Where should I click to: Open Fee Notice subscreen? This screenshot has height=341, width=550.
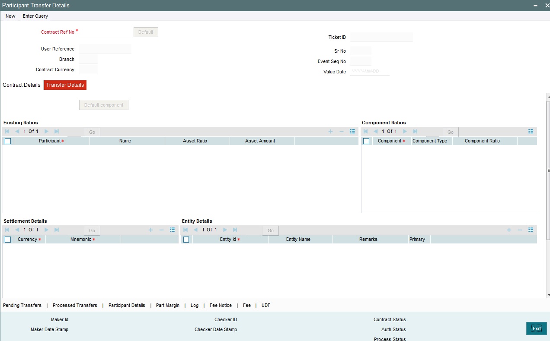point(221,305)
